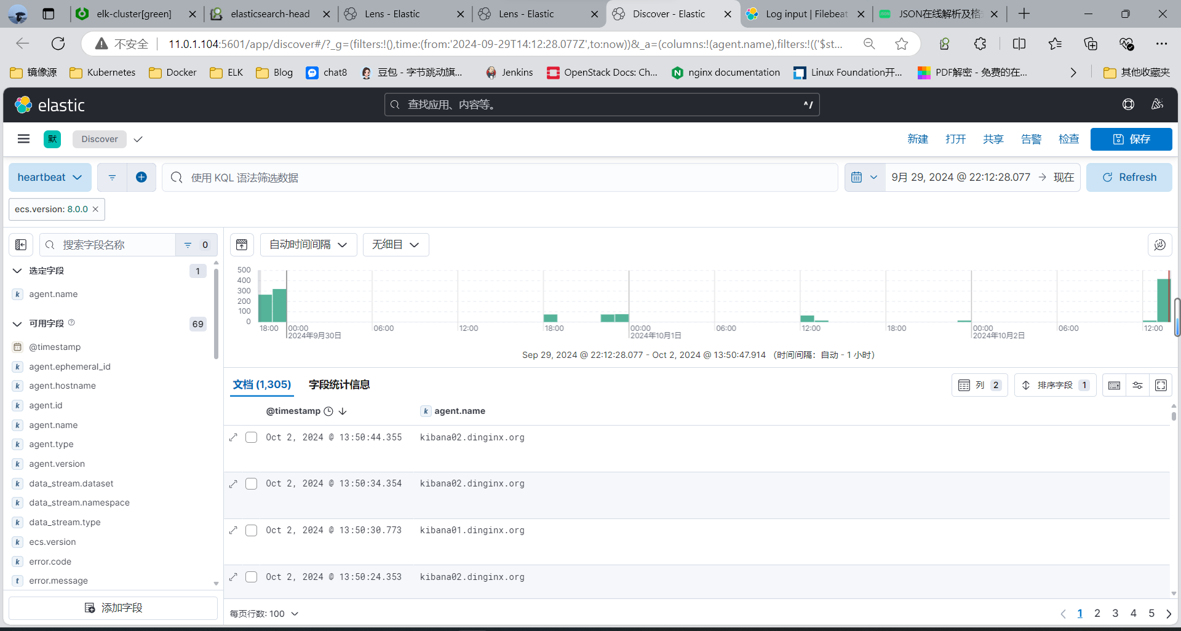1181x631 pixels.
Task: Open the 无细目 breakdown dropdown
Action: click(396, 245)
